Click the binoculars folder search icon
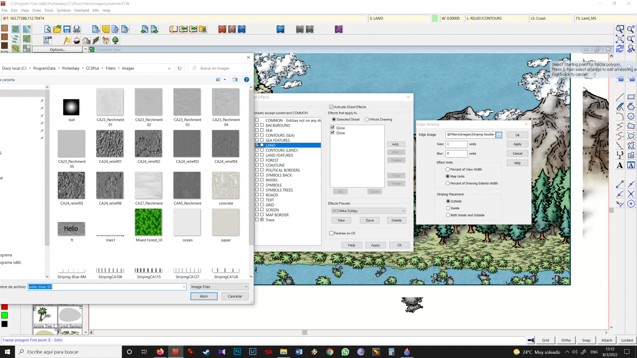Screen dimensions: 637x358 pyautogui.click(x=203, y=29)
